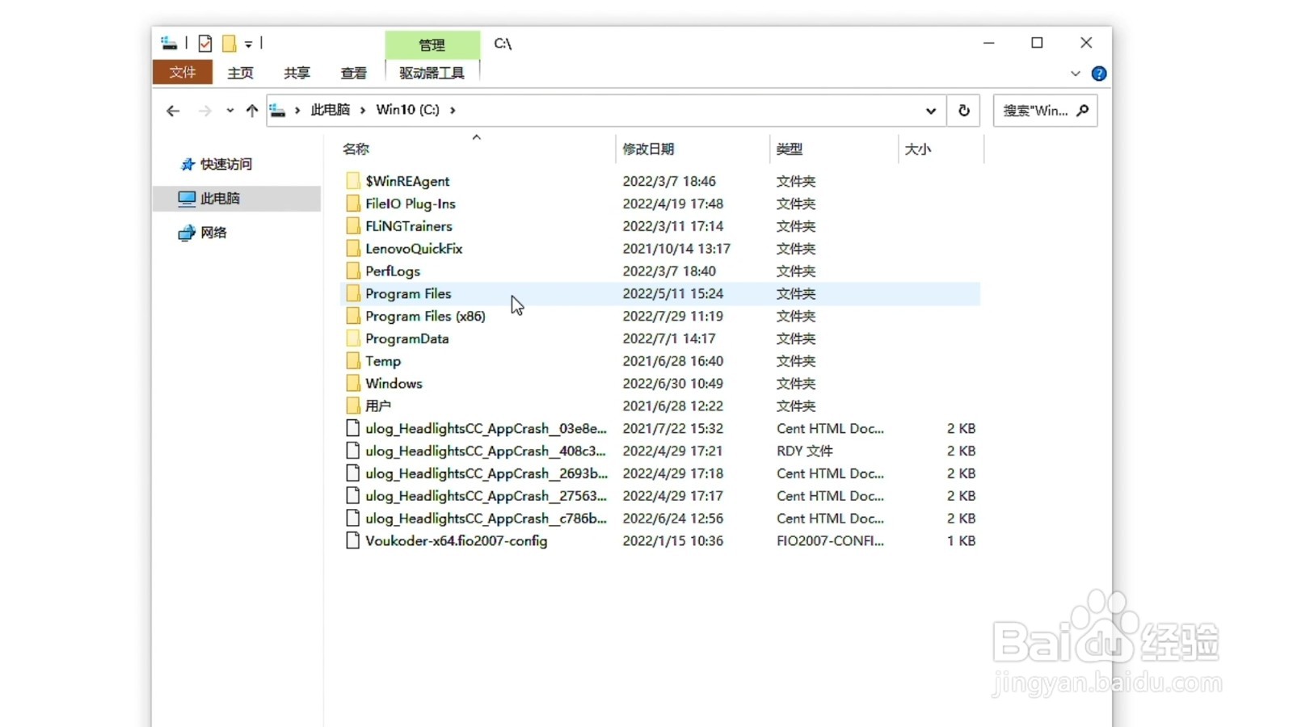Open the address bar history dropdown

(931, 111)
